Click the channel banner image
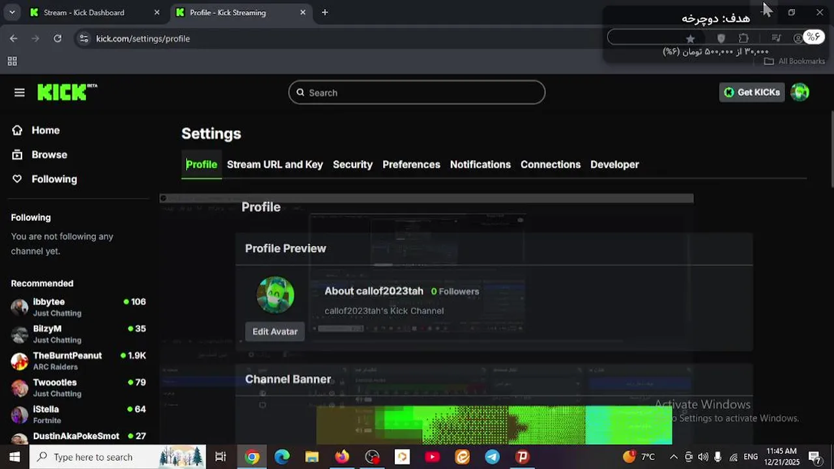The image size is (834, 469). click(494, 425)
